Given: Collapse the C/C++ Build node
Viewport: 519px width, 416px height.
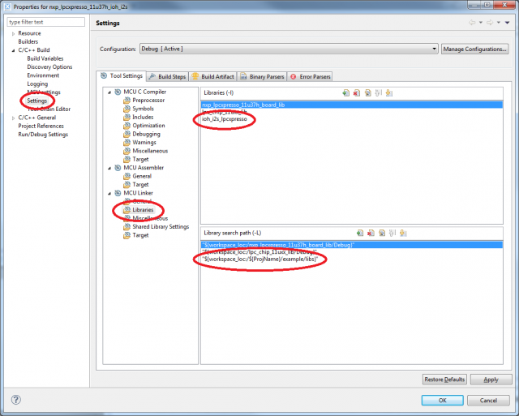Looking at the screenshot, I should [13, 50].
